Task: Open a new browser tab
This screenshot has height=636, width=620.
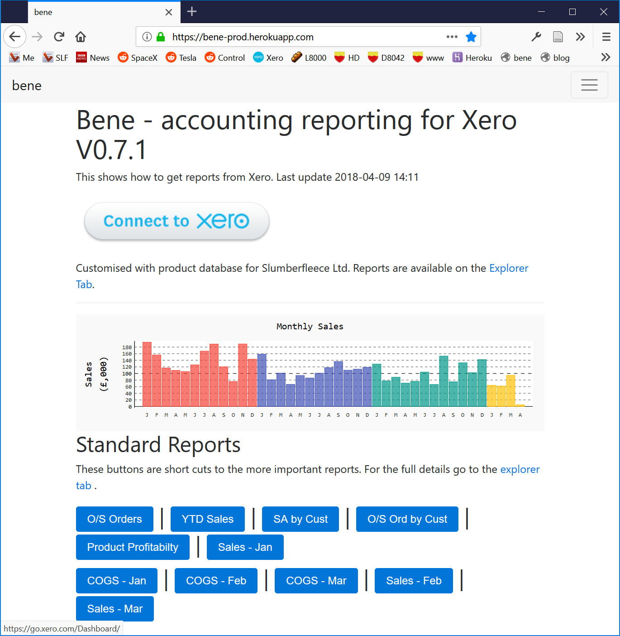Action: 192,11
